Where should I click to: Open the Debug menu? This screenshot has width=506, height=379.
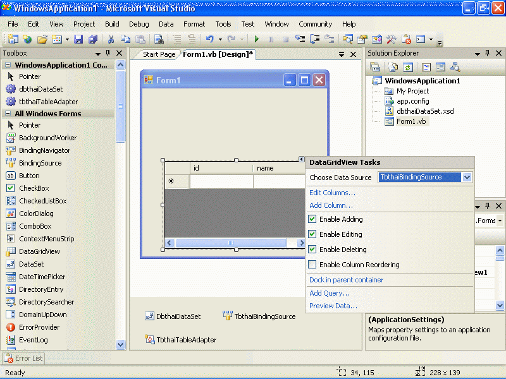point(139,24)
